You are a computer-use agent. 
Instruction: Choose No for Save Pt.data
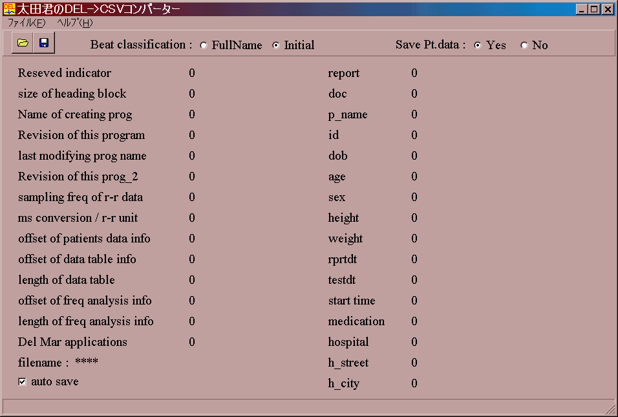click(x=524, y=45)
